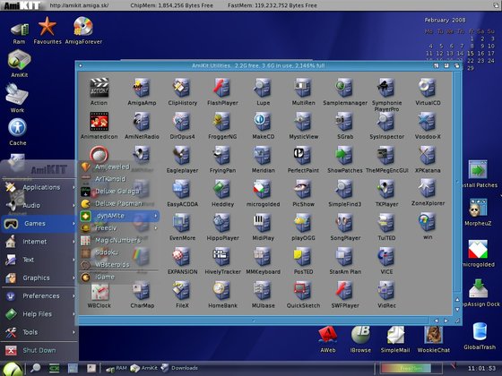Launch the HippoPlayer icon
The height and width of the screenshot is (376, 502).
click(x=223, y=227)
